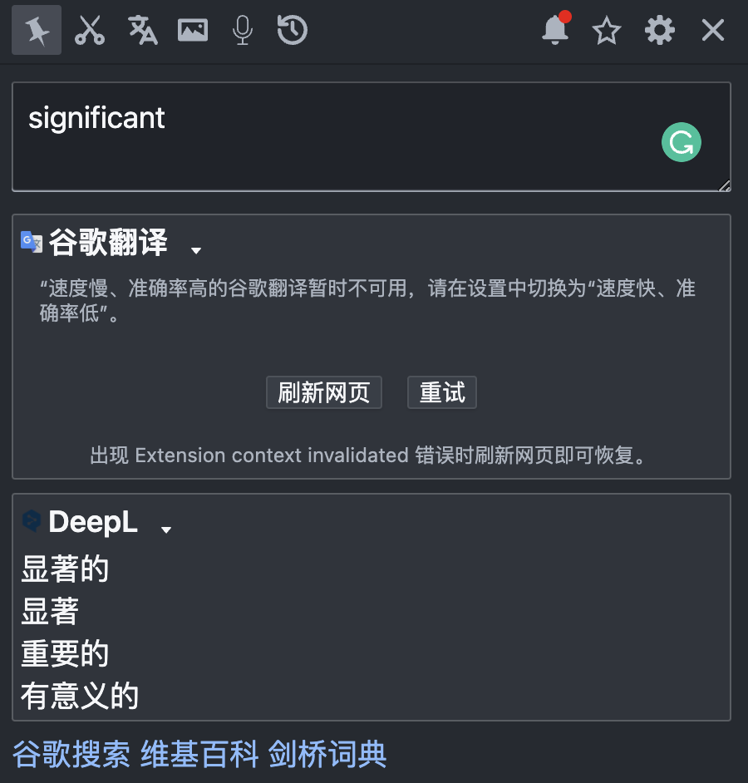Expand the DeepL options dropdown
The width and height of the screenshot is (748, 783).
pos(165,529)
